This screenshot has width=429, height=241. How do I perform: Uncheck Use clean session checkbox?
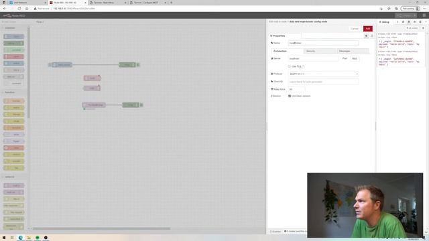(x=290, y=96)
